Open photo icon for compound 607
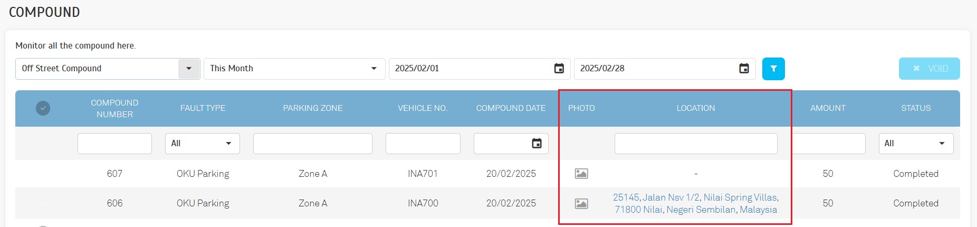The height and width of the screenshot is (227, 977). (x=581, y=174)
